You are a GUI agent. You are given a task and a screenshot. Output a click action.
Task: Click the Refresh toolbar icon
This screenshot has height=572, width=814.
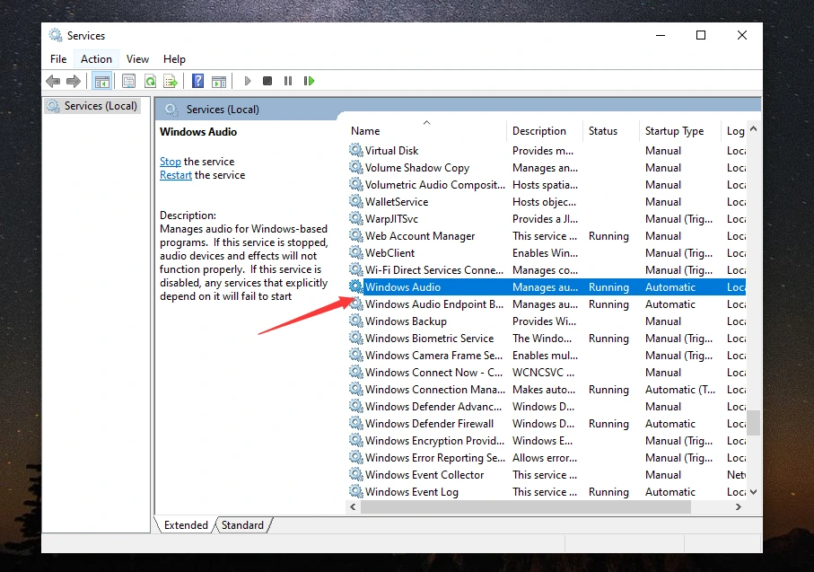[x=150, y=81]
